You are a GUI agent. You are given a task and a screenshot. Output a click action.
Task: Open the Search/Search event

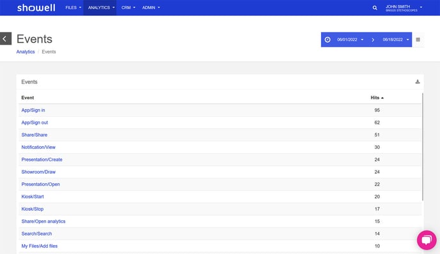(36, 234)
